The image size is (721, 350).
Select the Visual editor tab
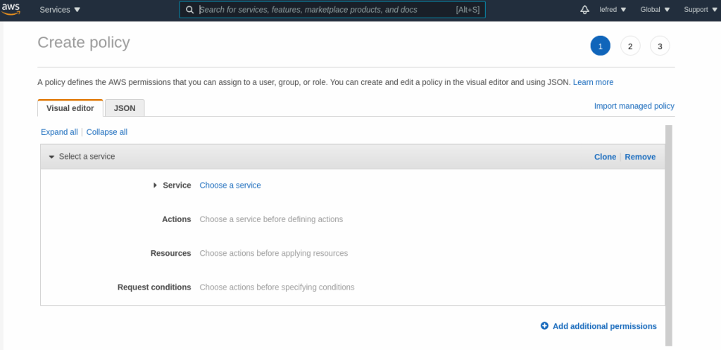70,108
